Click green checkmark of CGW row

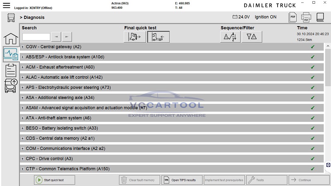(313, 47)
